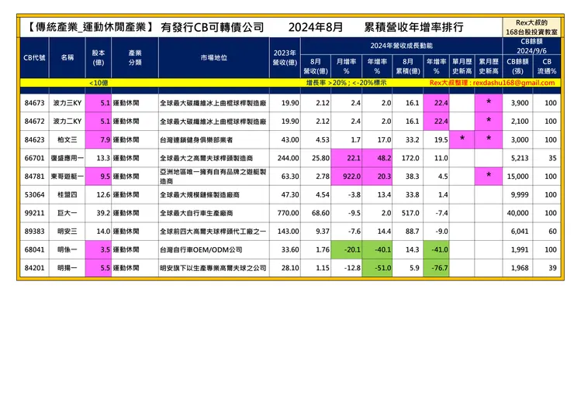574x405 pixels.
Task: Click CB circulation value 60
Action: [x=552, y=232]
